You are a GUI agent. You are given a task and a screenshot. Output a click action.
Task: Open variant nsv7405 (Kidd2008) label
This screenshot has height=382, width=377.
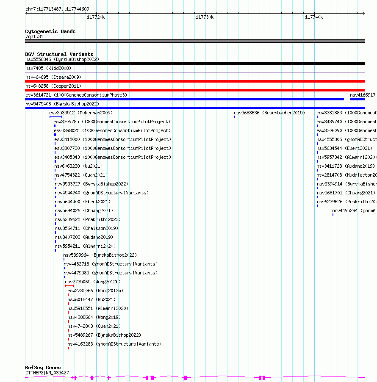(48, 68)
